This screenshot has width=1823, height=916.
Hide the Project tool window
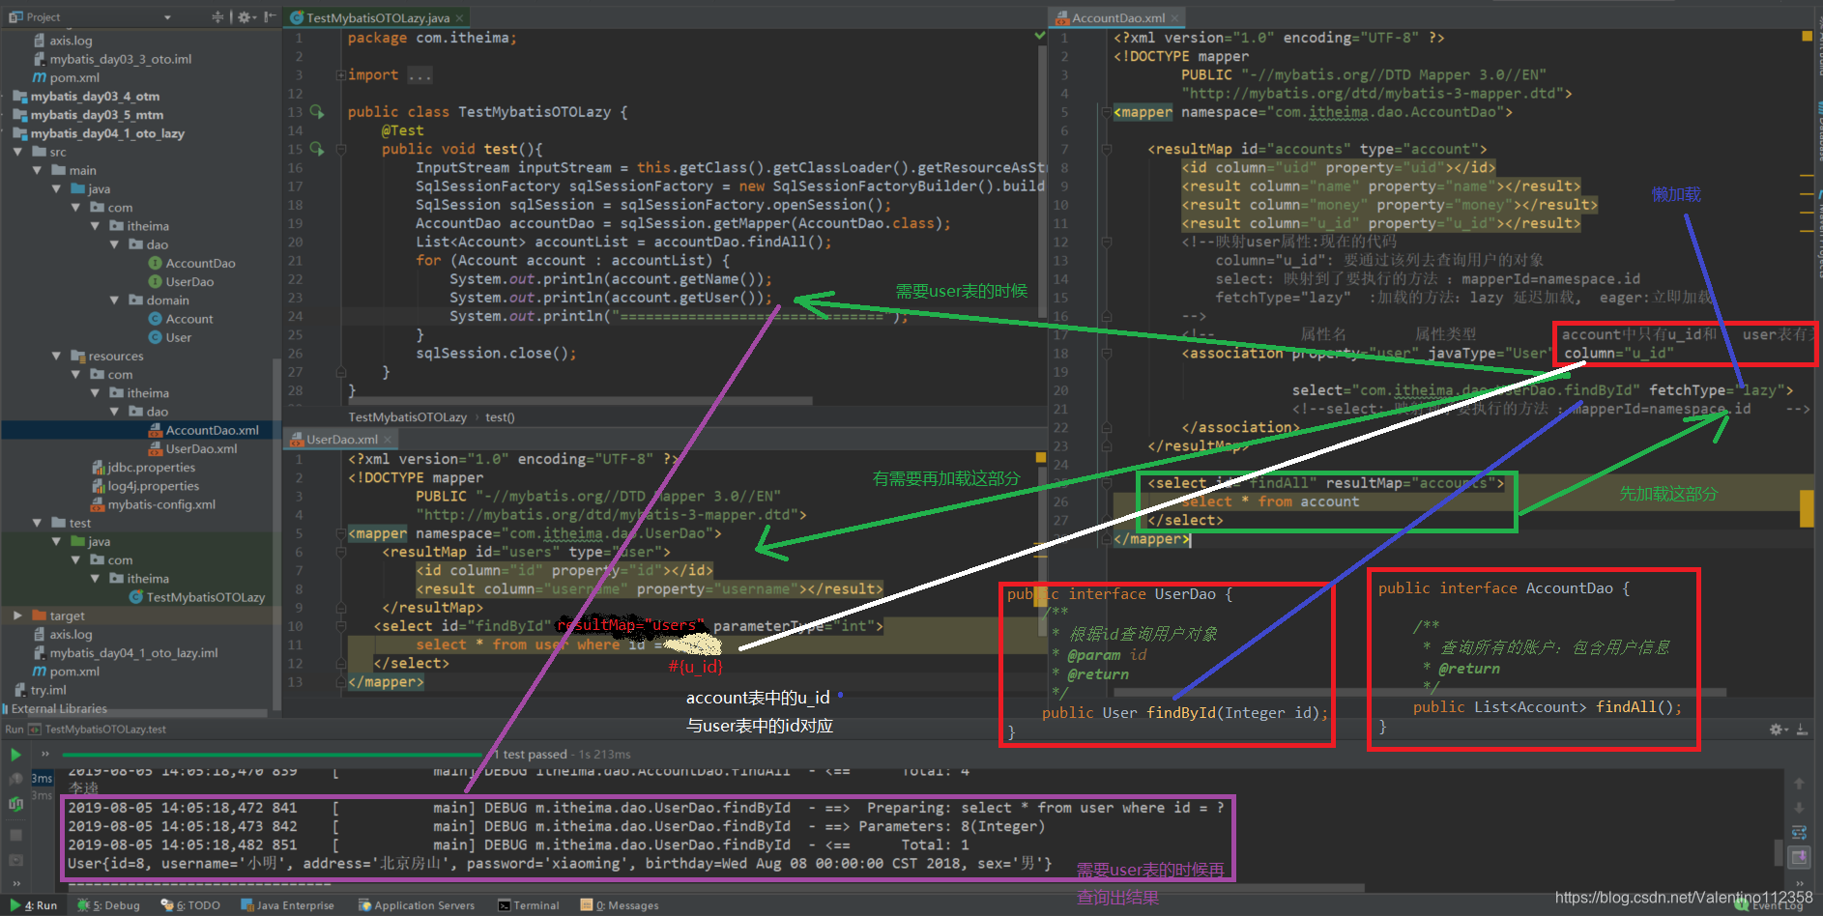click(x=270, y=17)
